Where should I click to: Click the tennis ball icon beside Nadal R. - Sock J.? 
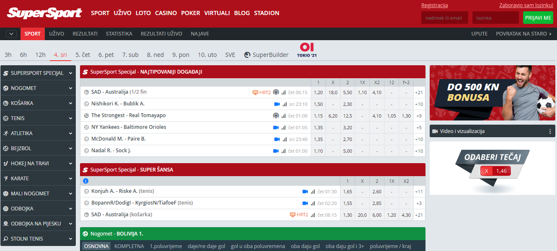tap(86, 151)
